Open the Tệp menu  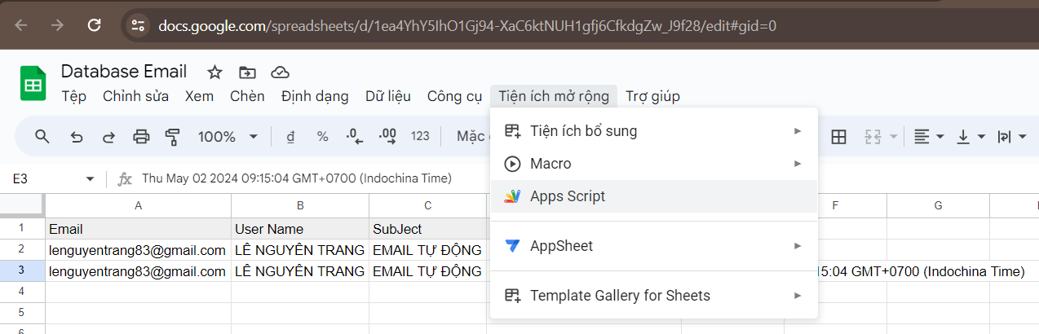[x=73, y=96]
